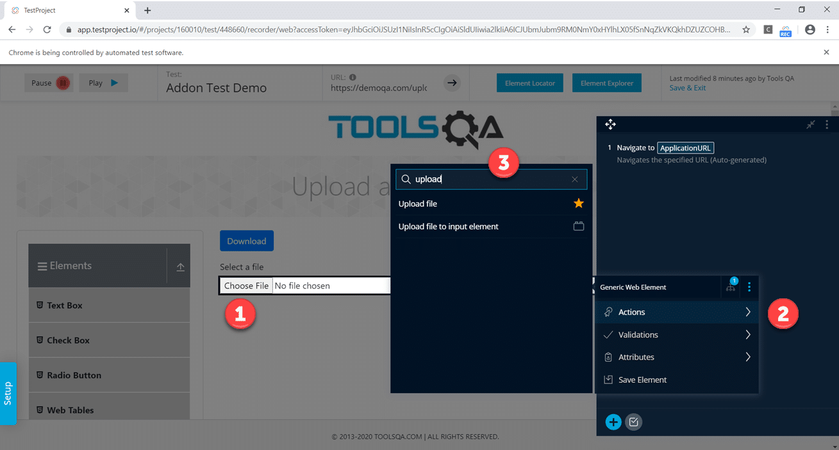
Task: Click the site info lock icon
Action: point(69,29)
